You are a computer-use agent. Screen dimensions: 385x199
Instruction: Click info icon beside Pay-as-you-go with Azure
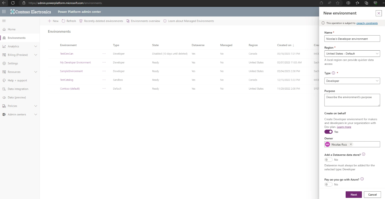pyautogui.click(x=362, y=179)
